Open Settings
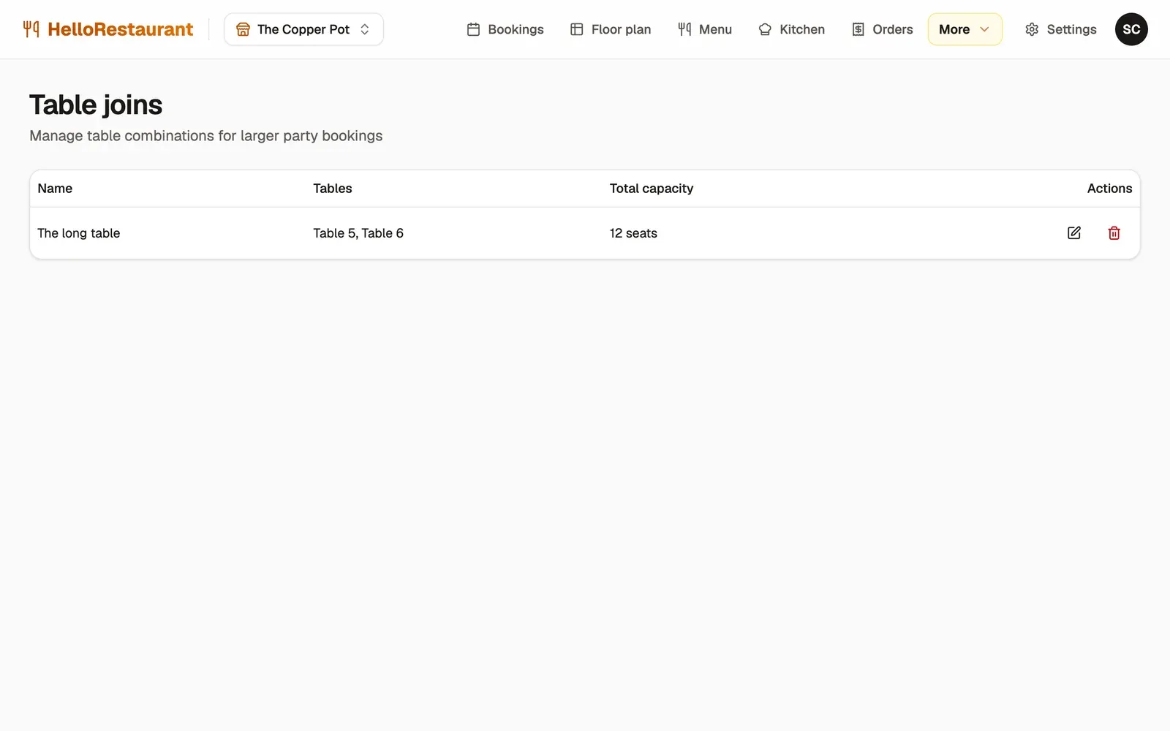1170x731 pixels. 1061,29
